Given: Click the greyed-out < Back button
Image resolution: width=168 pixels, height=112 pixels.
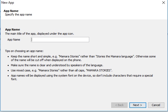Looking at the screenshot, I should pos(119,105).
